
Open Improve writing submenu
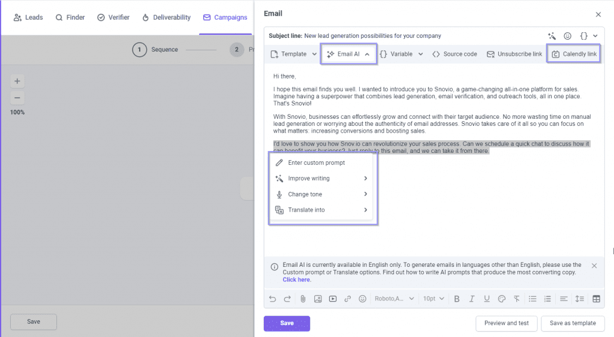tap(321, 179)
